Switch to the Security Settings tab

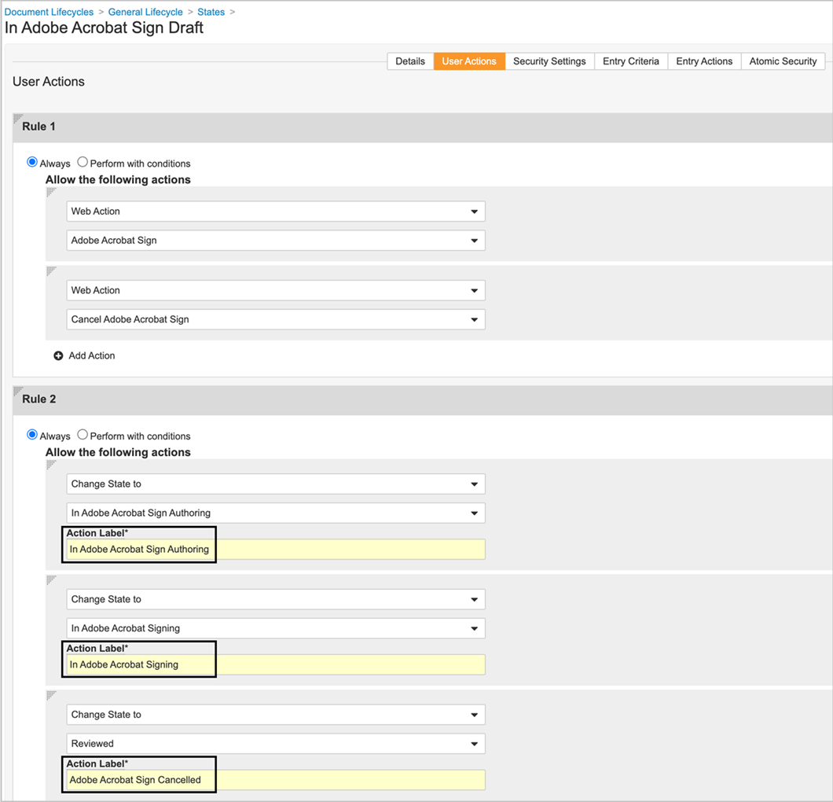coord(549,61)
